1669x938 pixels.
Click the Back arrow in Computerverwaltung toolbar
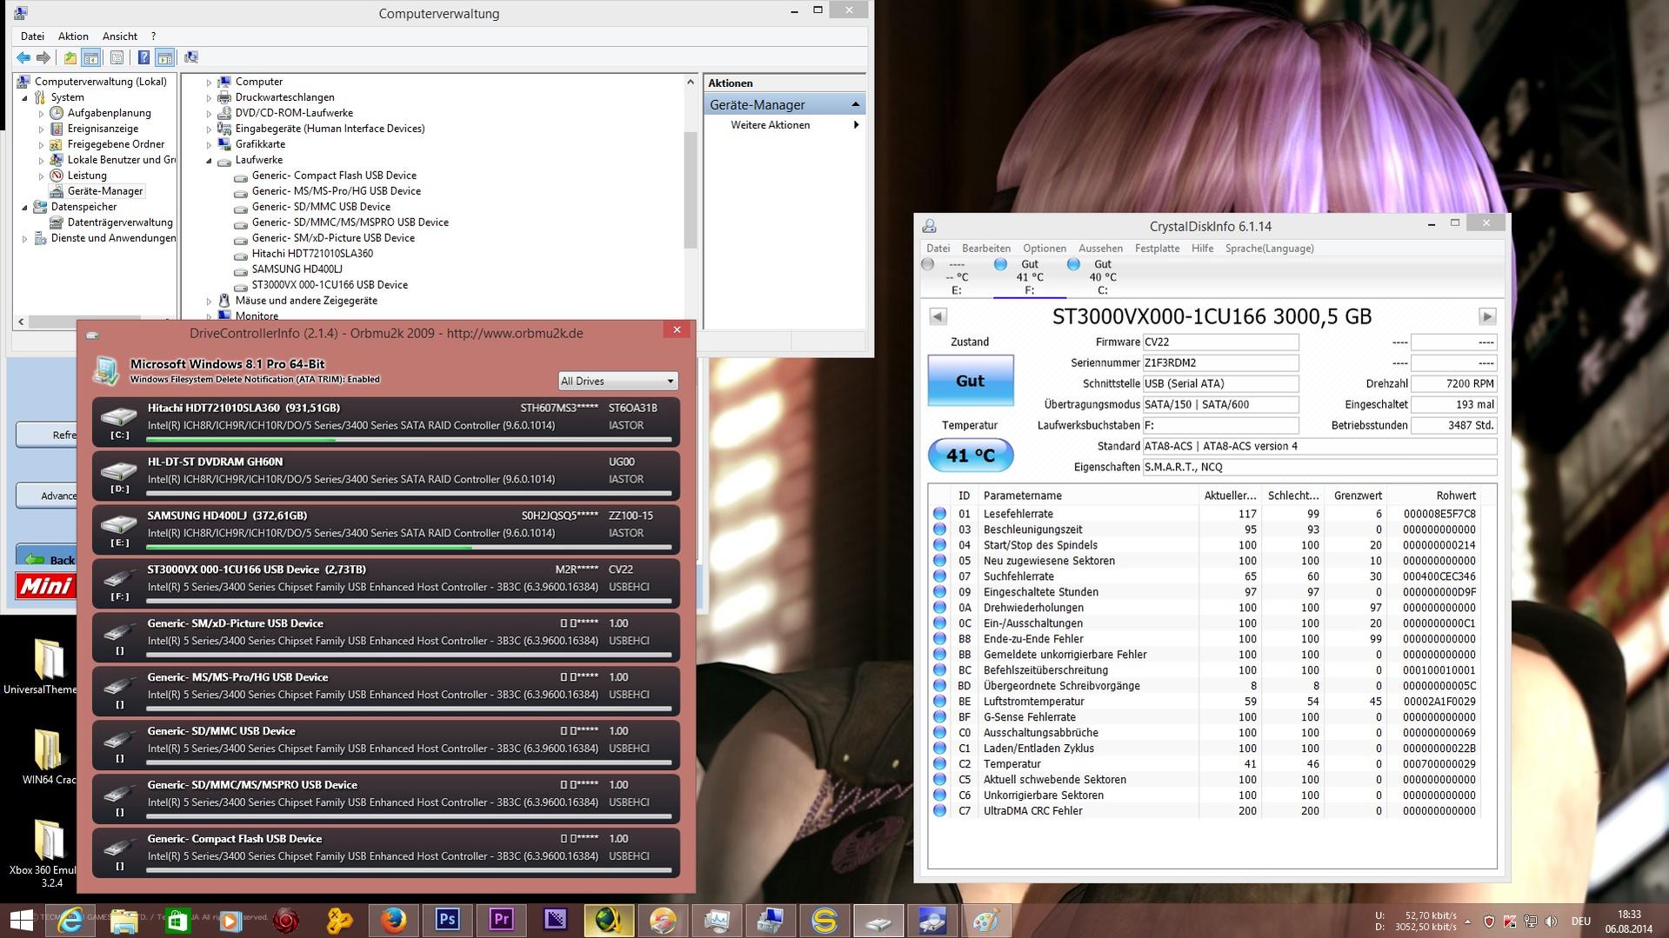23,57
